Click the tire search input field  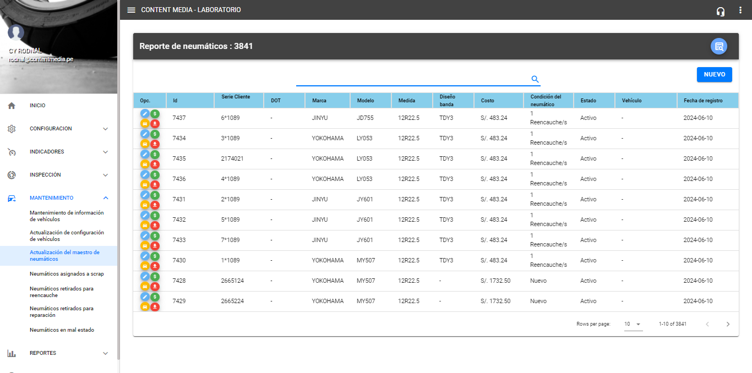point(413,79)
